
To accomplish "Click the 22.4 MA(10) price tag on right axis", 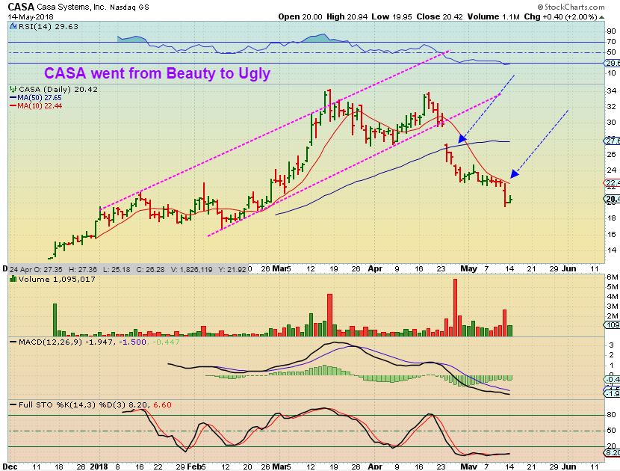I will click(612, 183).
